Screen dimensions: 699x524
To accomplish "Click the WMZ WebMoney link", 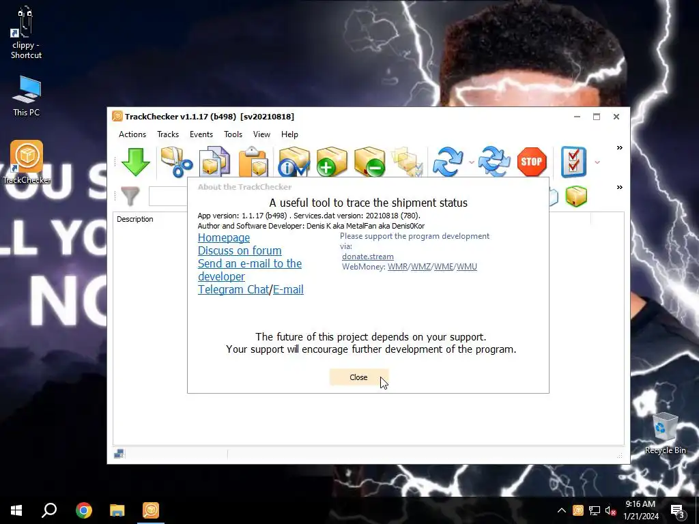I will (x=420, y=267).
